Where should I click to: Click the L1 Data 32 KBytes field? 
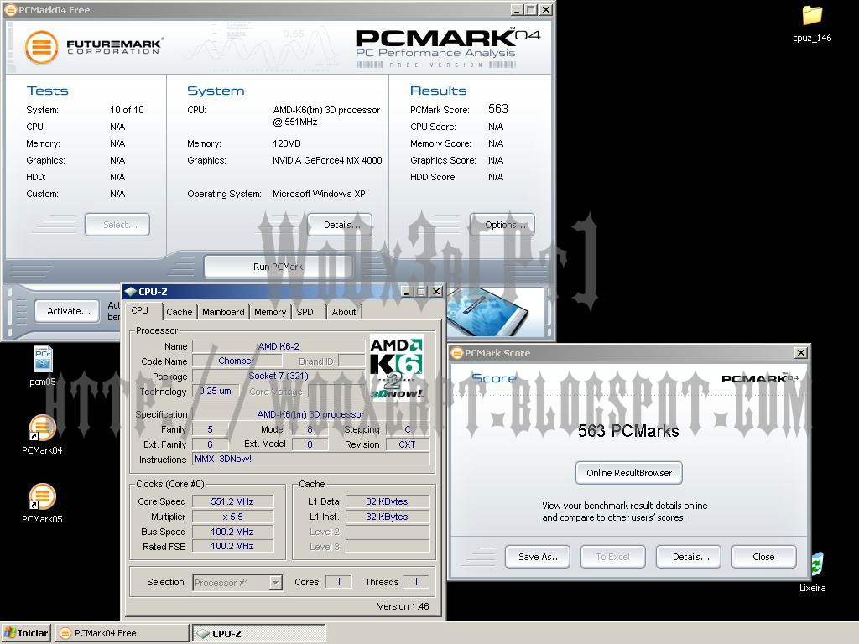point(388,501)
